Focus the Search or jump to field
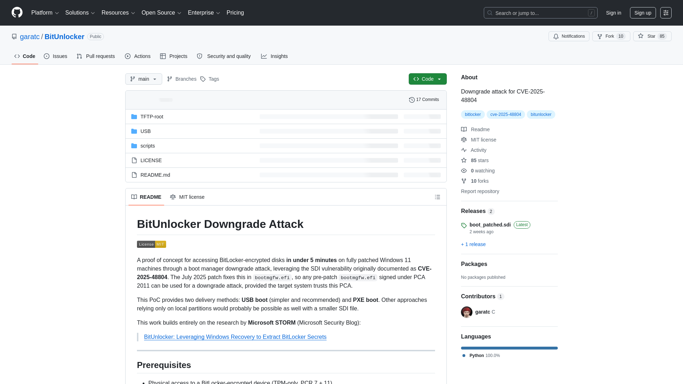683x384 pixels. point(540,13)
